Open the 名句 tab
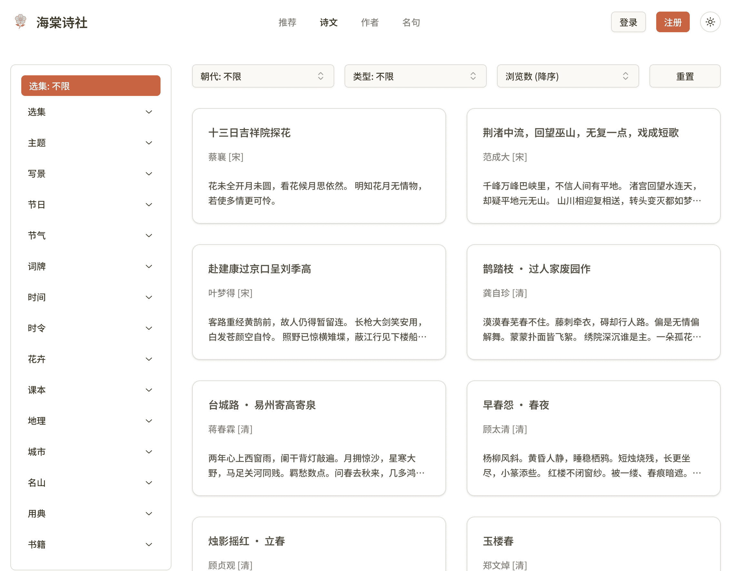This screenshot has width=731, height=571. click(411, 23)
